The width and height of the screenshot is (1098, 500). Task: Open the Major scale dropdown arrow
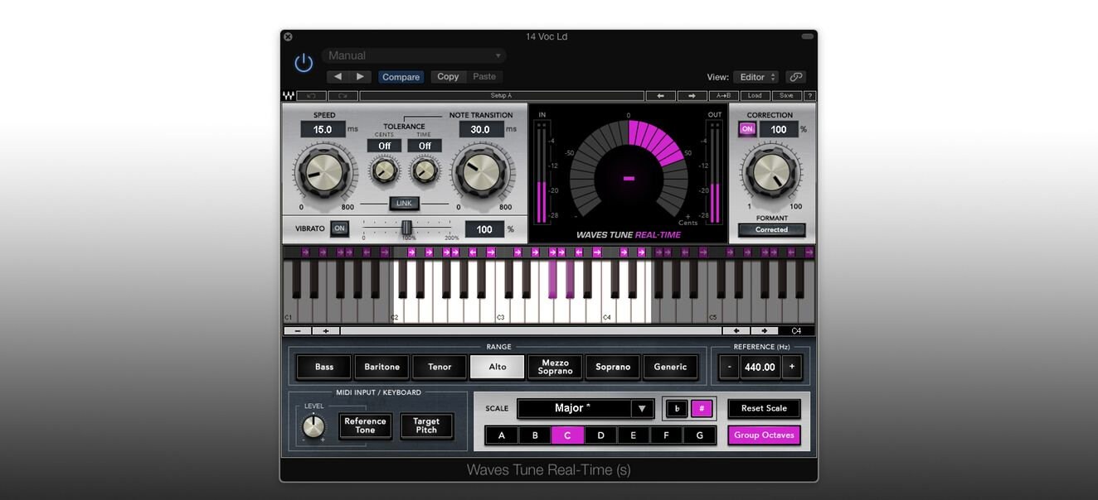[642, 408]
